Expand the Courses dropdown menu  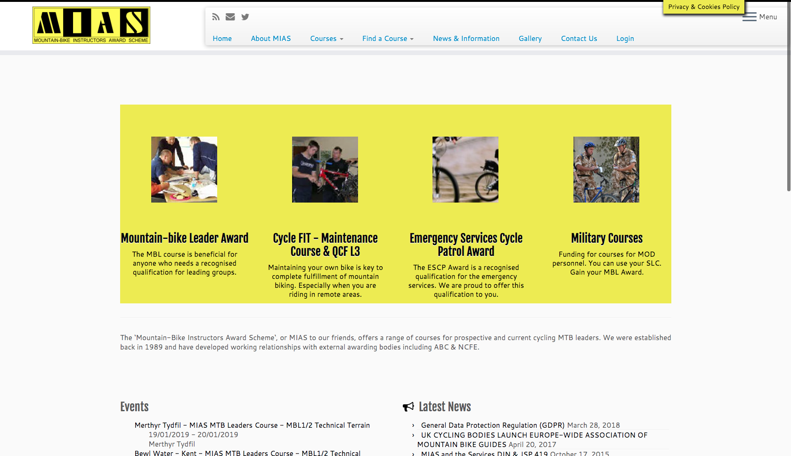[327, 39]
